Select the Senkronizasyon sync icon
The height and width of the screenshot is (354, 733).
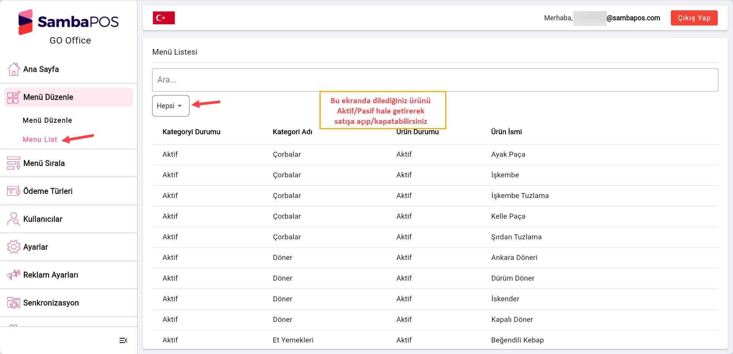(x=14, y=303)
